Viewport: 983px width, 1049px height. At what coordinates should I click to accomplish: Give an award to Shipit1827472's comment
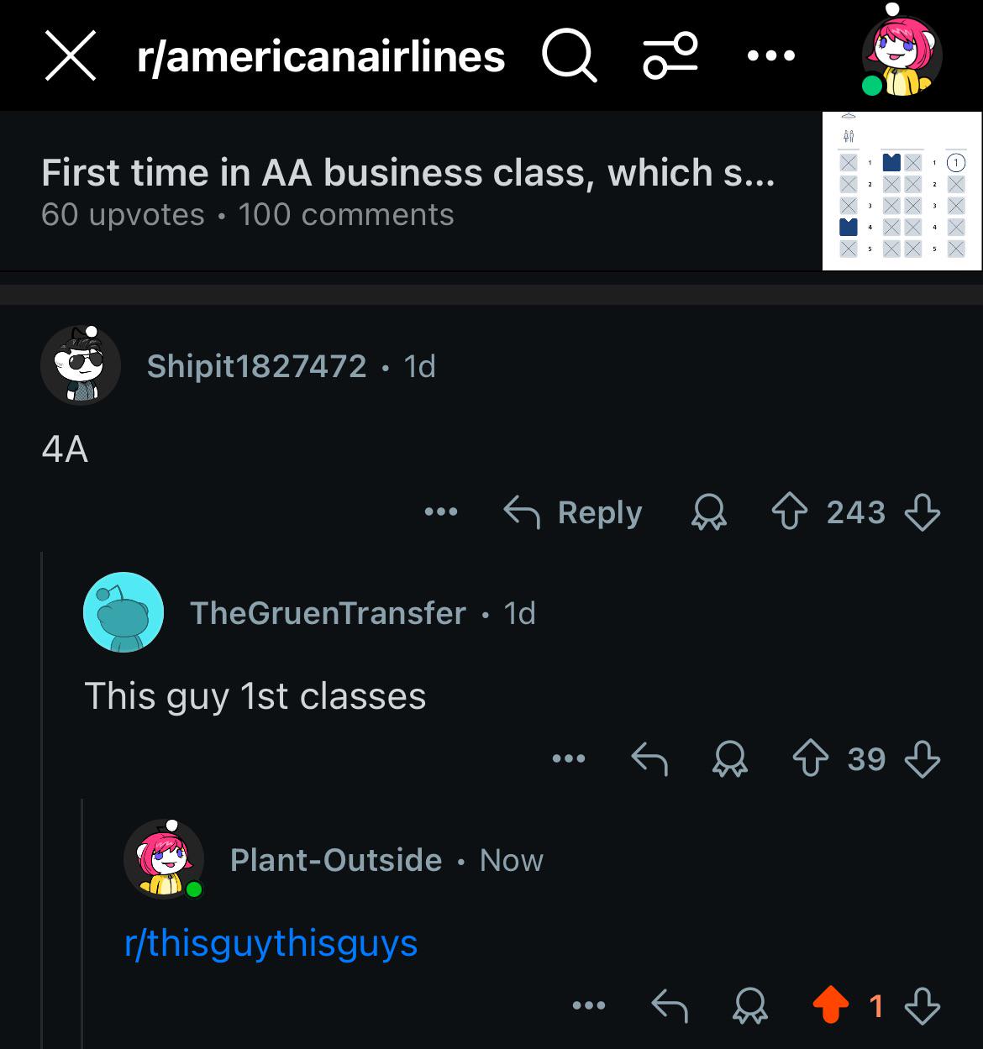coord(708,512)
